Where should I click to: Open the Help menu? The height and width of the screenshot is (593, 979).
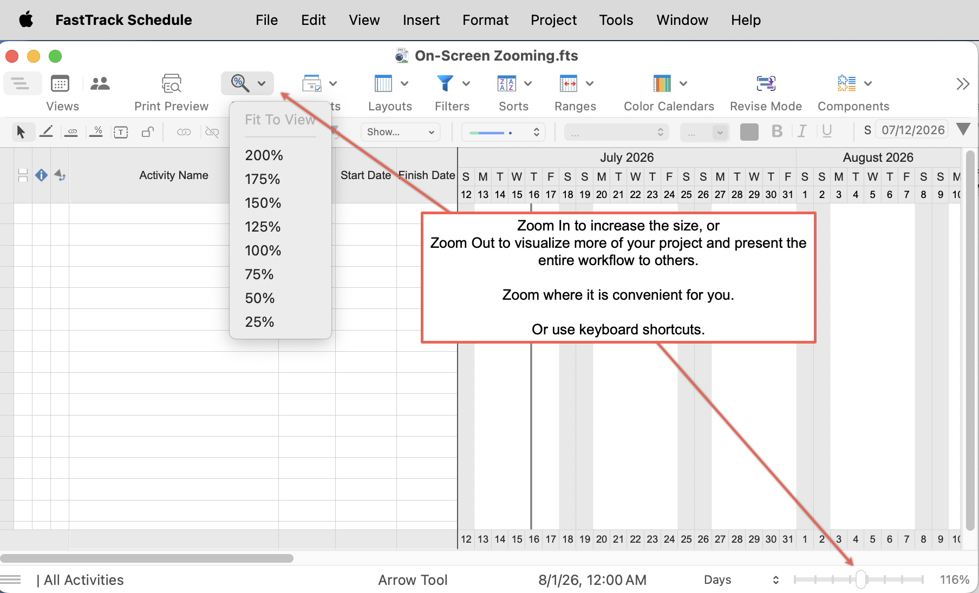[x=746, y=20]
